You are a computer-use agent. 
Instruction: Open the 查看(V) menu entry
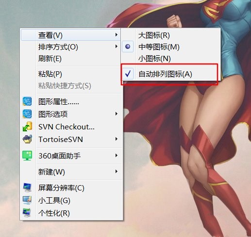71,35
